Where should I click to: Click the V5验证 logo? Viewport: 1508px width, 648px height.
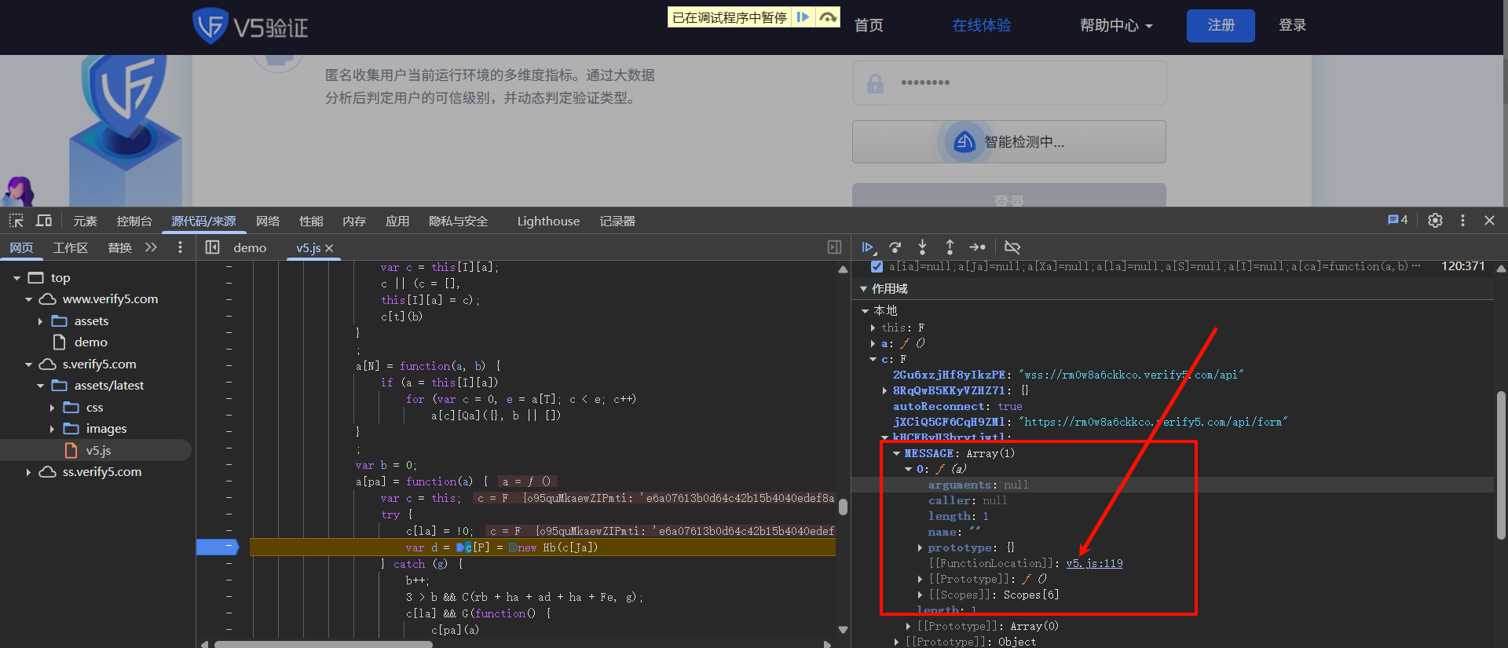click(251, 26)
